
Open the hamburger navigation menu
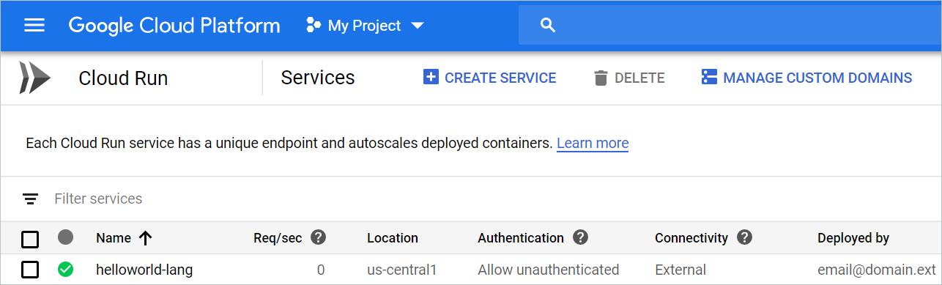34,26
